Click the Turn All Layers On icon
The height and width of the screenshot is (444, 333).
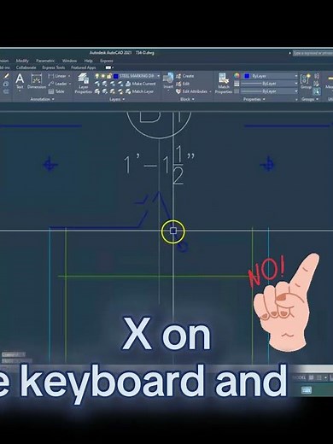(x=97, y=91)
